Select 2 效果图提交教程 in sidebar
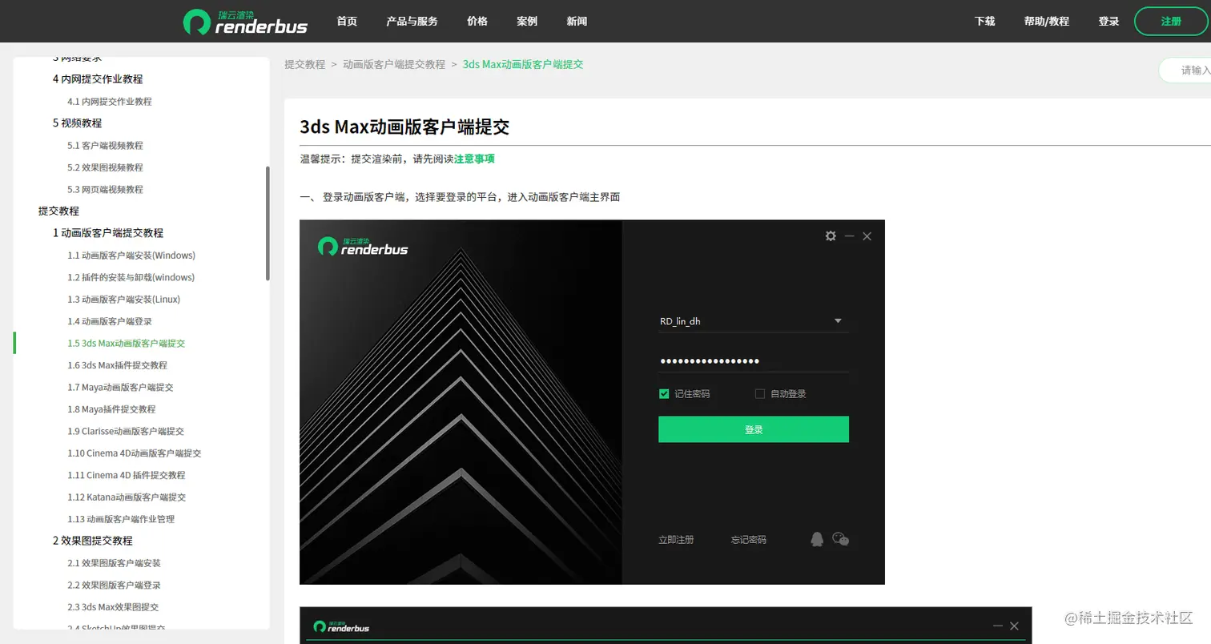 pos(93,541)
